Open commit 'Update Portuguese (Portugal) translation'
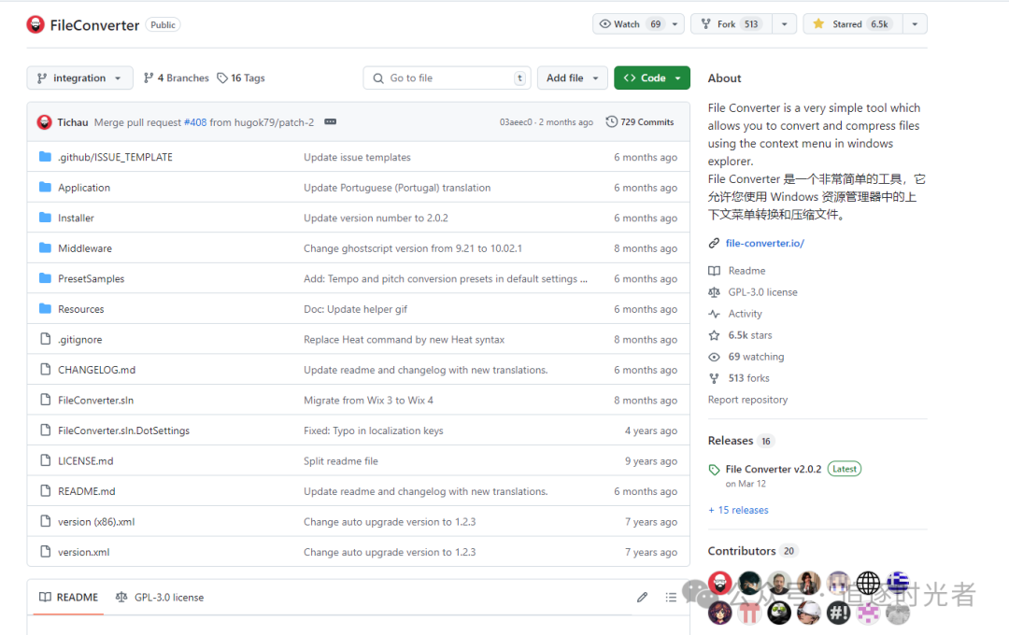This screenshot has height=635, width=1009. coord(397,187)
